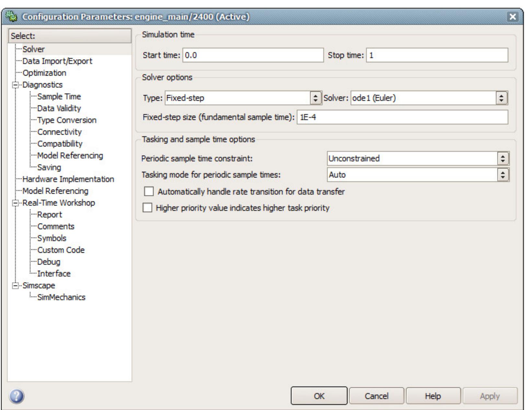Collapse the Simscape tree node
Image resolution: width=528 pixels, height=410 pixels.
15,286
